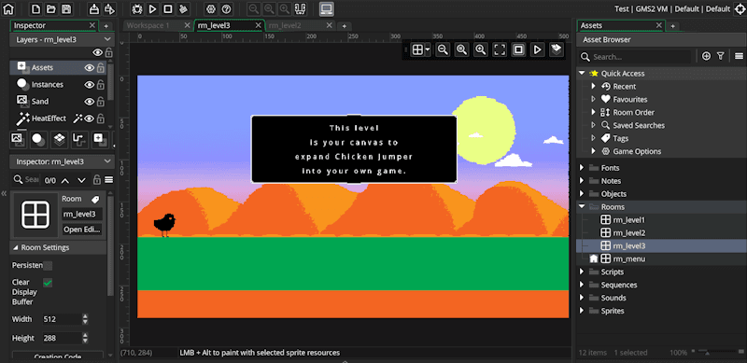Create a new project
This screenshot has height=363, width=747.
pyautogui.click(x=36, y=9)
